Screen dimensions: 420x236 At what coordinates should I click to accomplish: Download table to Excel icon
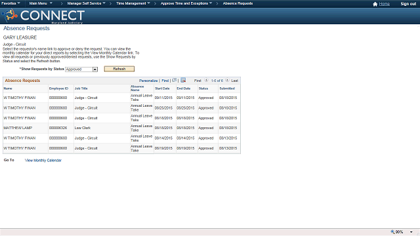tap(183, 80)
